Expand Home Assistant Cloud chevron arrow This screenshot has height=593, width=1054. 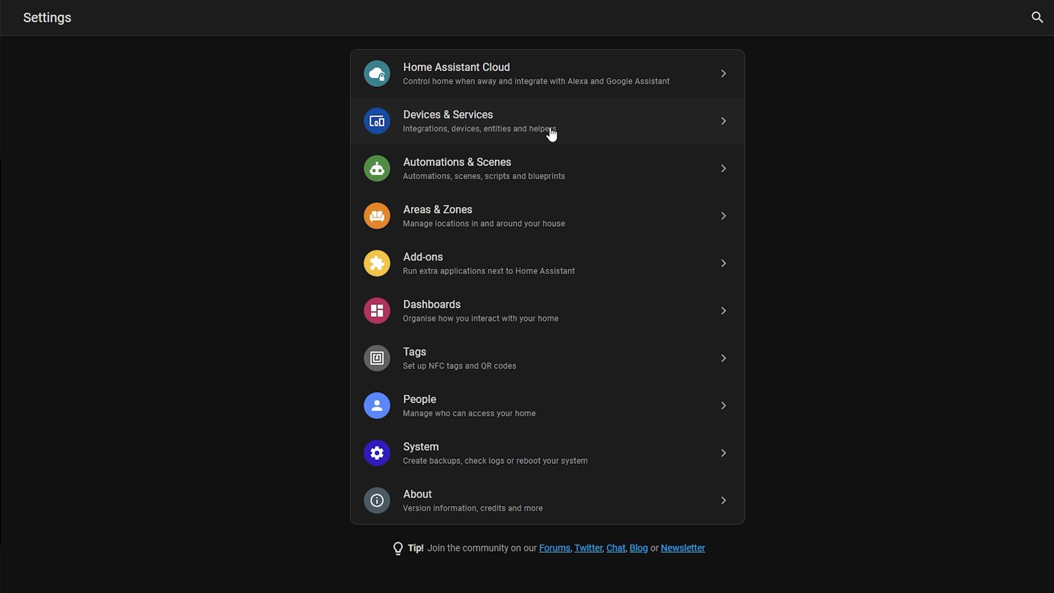point(723,74)
